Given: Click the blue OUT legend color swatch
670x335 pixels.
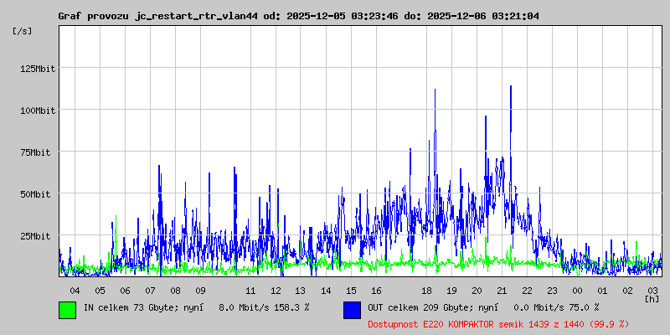Looking at the screenshot, I should tap(352, 310).
